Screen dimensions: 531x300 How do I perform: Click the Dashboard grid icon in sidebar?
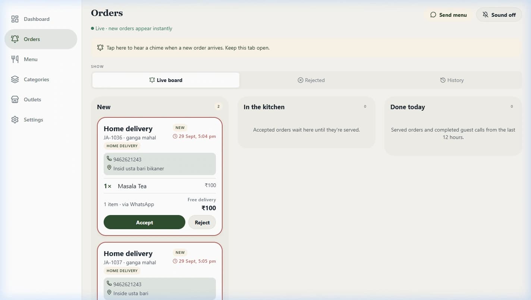[x=15, y=19]
